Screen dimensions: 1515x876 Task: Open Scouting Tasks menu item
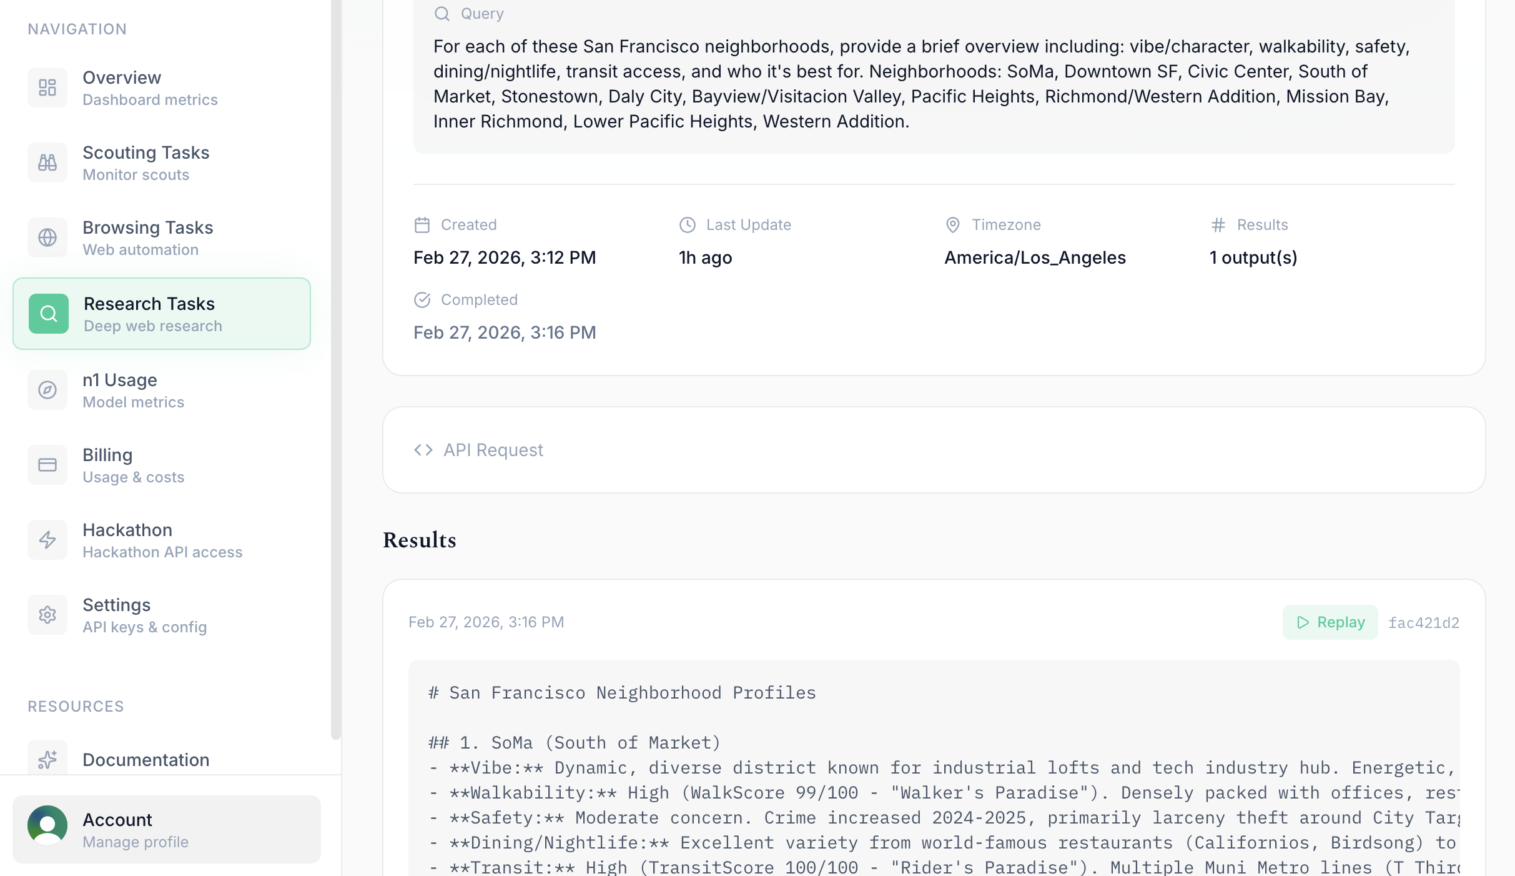(x=146, y=162)
